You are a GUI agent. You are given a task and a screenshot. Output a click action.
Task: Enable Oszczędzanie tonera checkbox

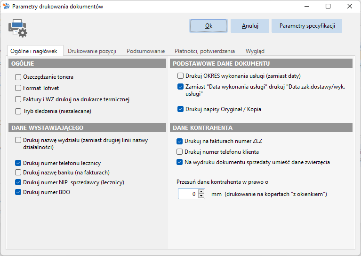tap(18, 77)
